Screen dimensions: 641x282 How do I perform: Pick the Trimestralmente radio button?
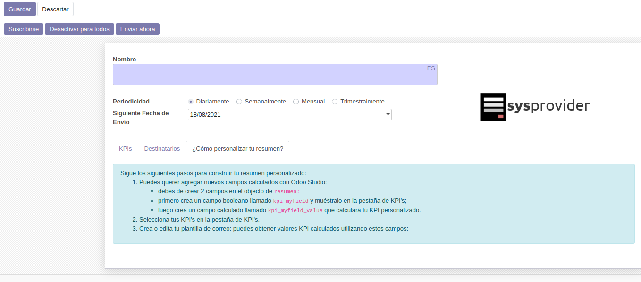click(335, 102)
